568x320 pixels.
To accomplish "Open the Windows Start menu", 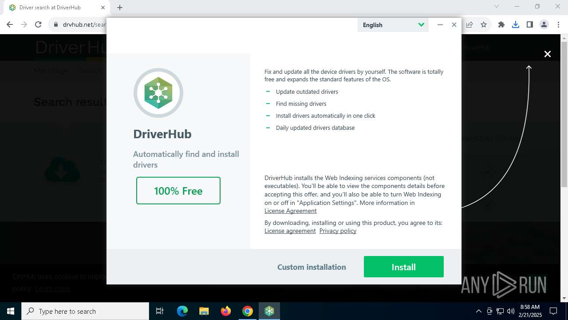I will (11, 311).
